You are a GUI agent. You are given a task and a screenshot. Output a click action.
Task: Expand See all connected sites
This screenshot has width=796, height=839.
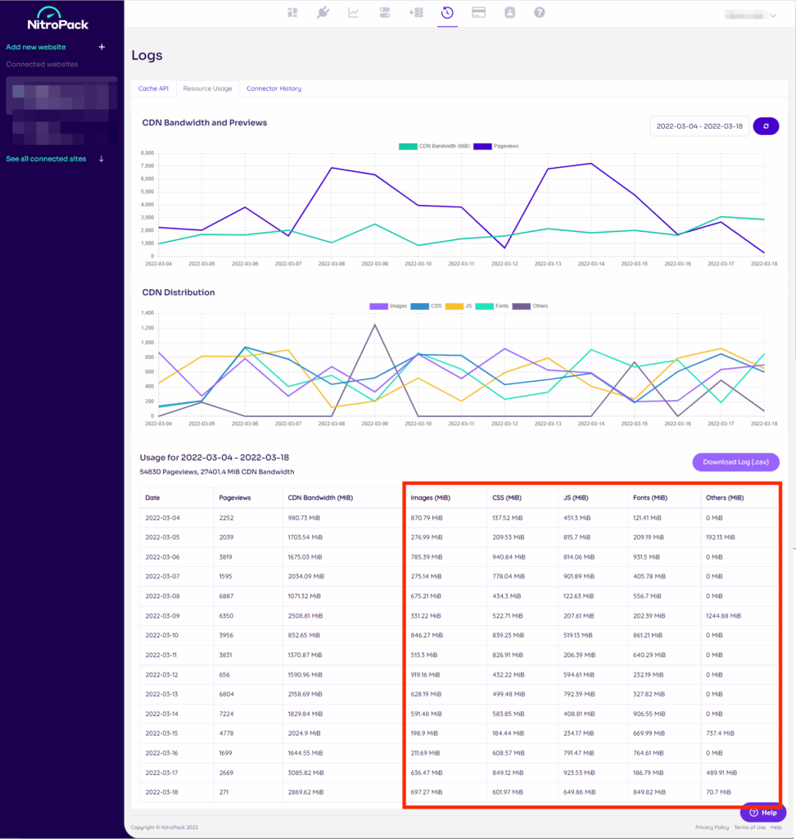click(x=54, y=159)
